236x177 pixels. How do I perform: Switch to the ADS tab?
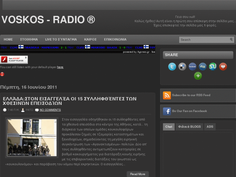[210, 127]
